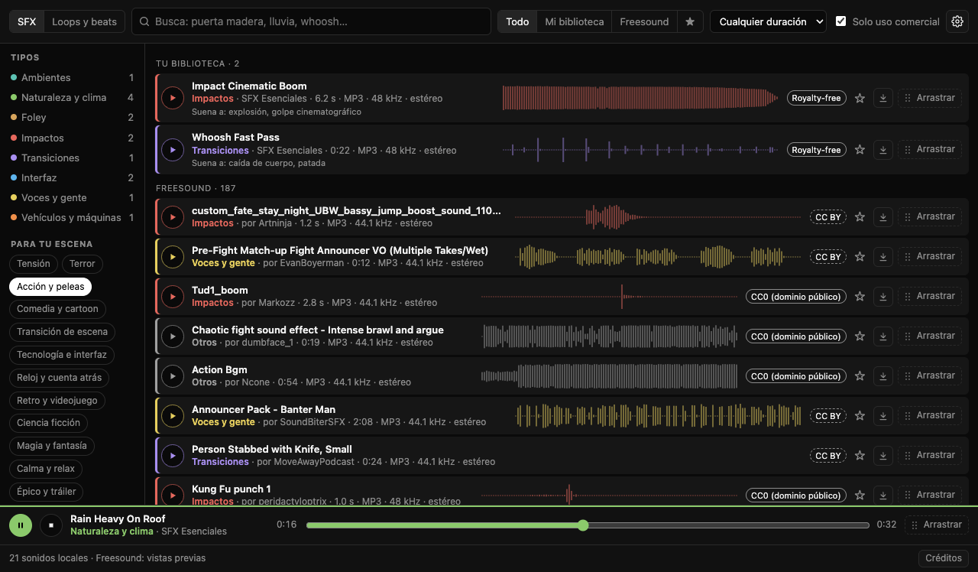Image resolution: width=978 pixels, height=572 pixels.
Task: Select the SFX tab
Action: click(x=27, y=21)
